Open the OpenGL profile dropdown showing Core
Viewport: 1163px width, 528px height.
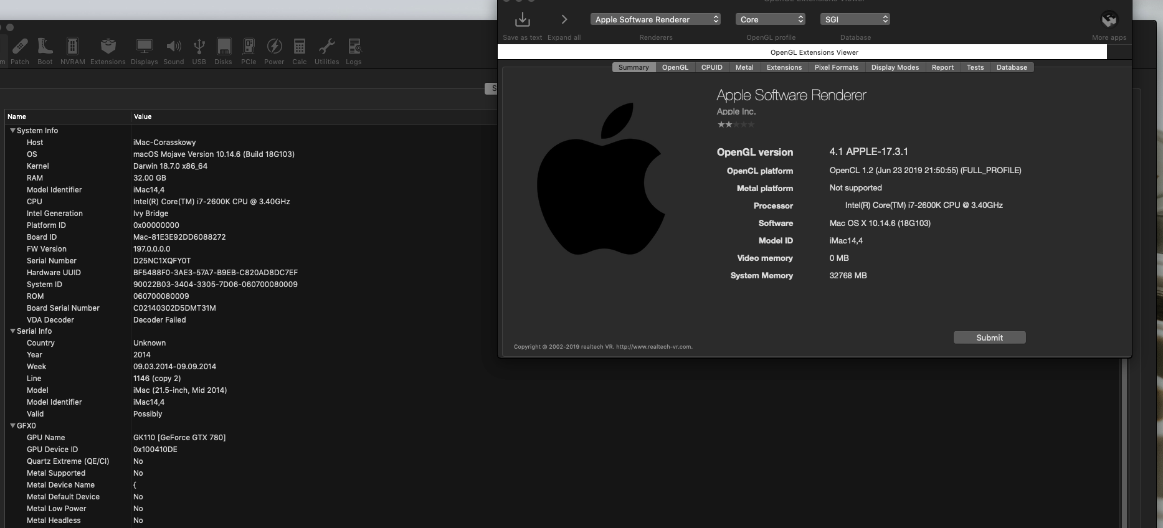(x=771, y=19)
